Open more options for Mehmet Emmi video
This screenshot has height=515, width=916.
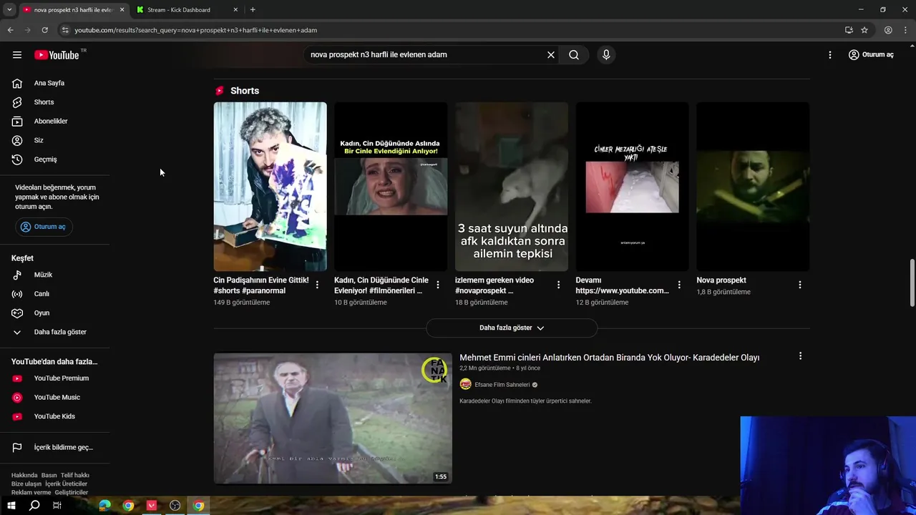click(800, 356)
